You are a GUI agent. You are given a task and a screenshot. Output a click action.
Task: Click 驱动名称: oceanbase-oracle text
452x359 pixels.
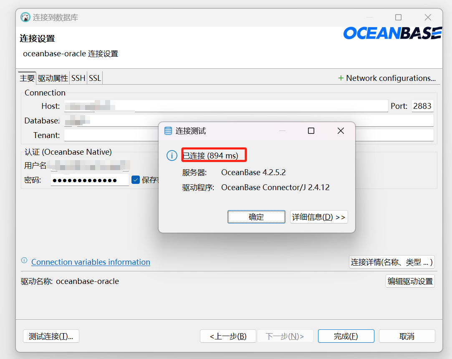point(70,281)
